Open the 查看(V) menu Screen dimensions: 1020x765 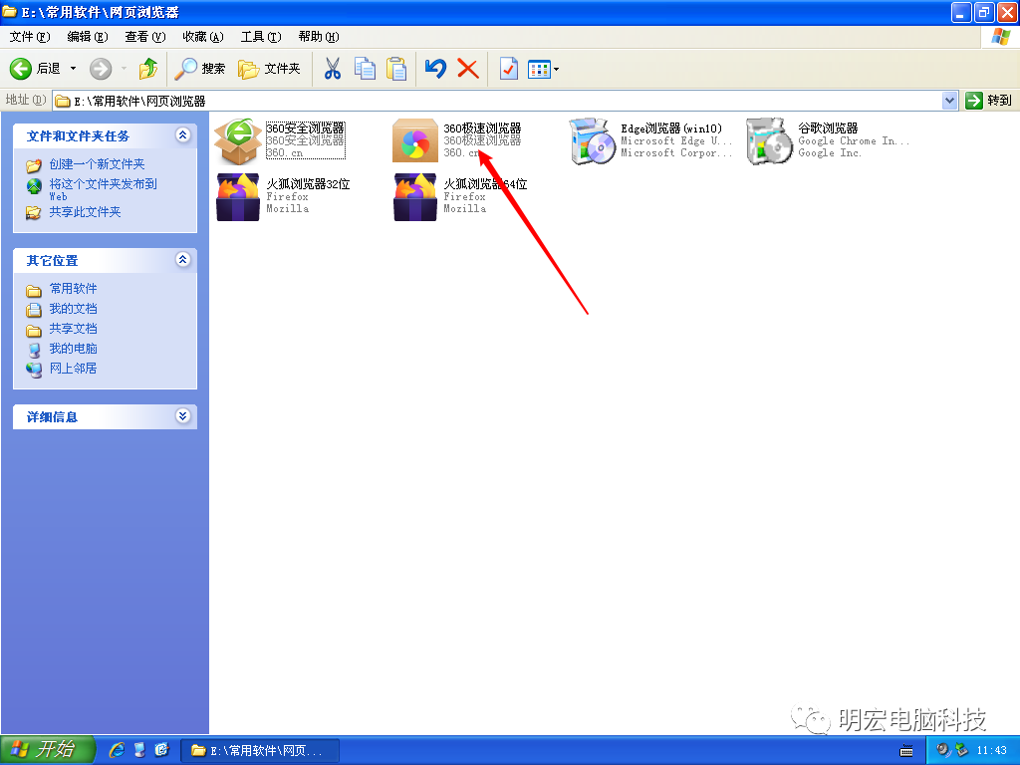[x=144, y=37]
